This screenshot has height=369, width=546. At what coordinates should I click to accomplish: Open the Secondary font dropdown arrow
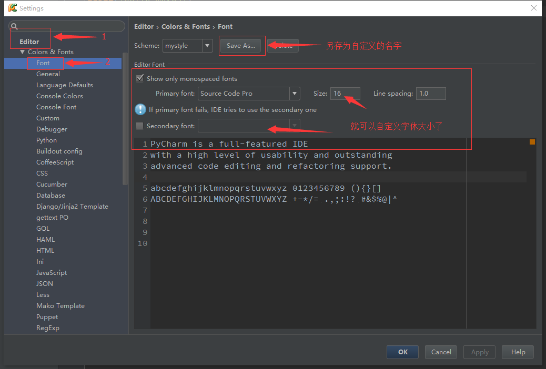(295, 126)
